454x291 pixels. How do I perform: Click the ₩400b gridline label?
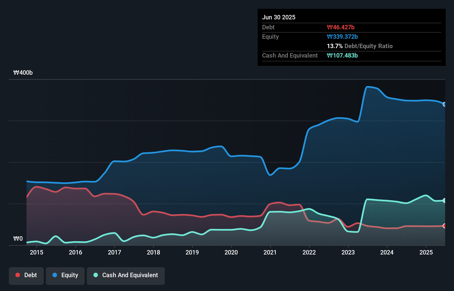click(23, 73)
